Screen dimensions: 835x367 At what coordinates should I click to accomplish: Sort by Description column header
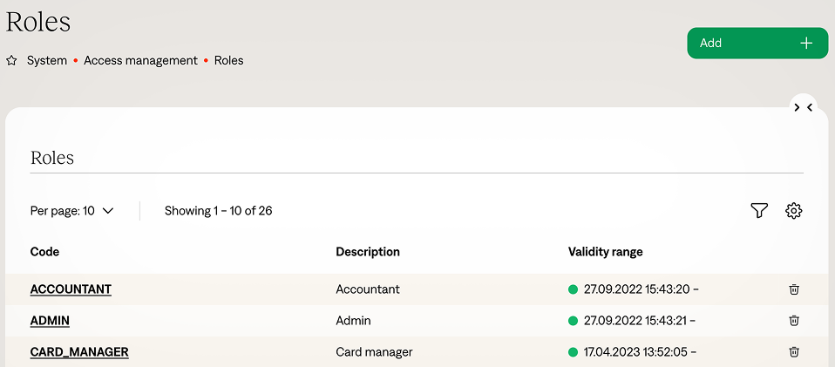[368, 252]
